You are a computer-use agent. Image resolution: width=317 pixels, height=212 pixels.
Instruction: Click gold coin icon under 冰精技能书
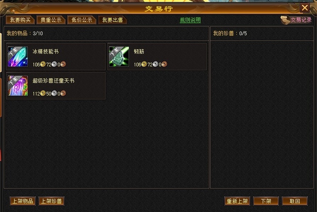click(43, 64)
